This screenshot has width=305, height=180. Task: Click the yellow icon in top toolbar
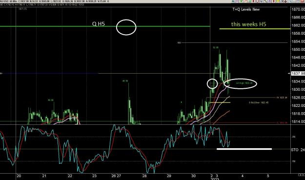click(278, 1)
